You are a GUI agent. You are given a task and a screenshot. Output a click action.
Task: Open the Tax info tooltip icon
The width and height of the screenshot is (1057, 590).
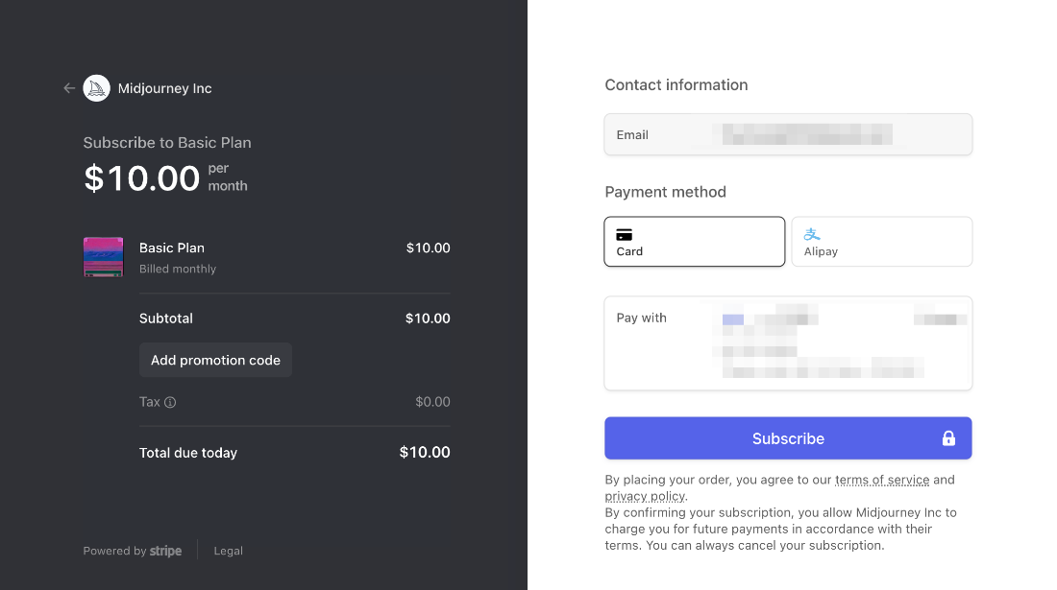(x=170, y=403)
